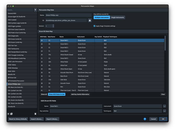Select NP Drum Set map

(x=22, y=78)
